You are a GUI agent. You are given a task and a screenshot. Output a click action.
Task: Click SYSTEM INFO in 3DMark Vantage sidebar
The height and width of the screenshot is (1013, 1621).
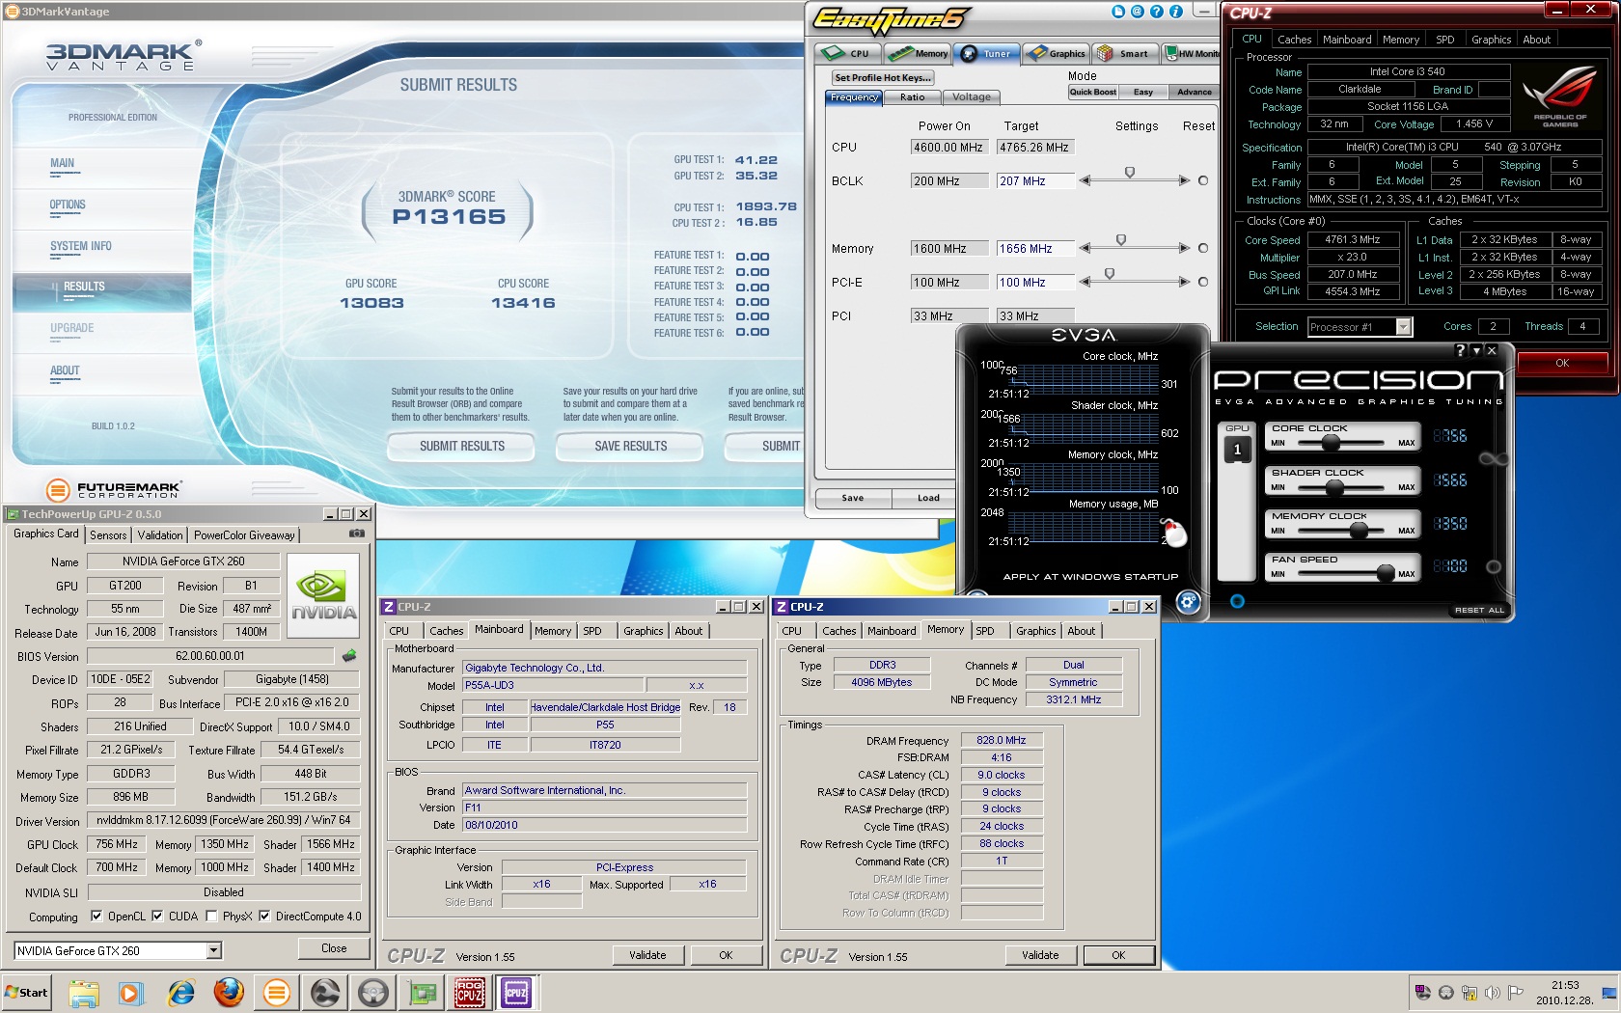[x=81, y=247]
